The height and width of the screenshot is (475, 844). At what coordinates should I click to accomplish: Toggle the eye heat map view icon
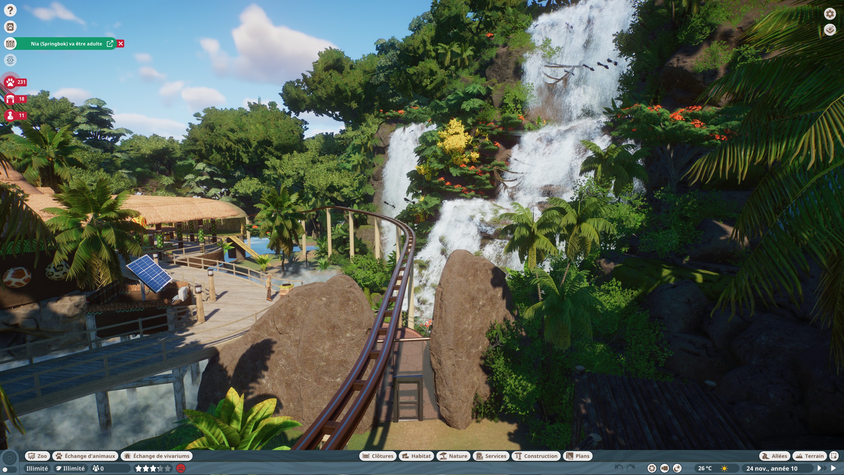(10, 60)
